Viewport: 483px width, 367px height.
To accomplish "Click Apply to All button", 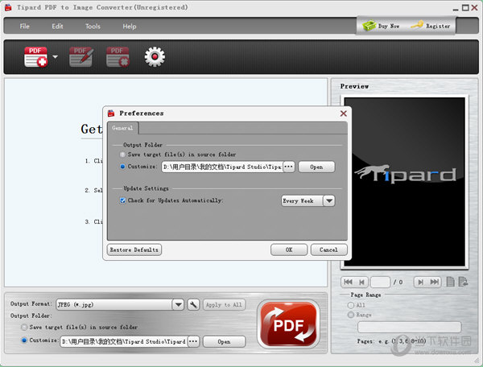I will pos(224,304).
